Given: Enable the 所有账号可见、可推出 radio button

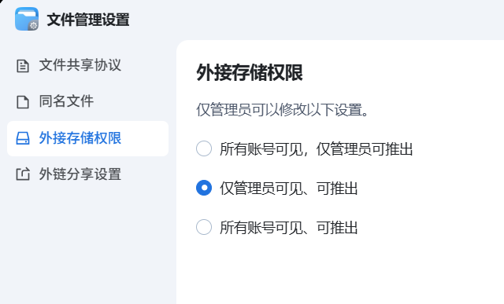Looking at the screenshot, I should click(x=204, y=227).
